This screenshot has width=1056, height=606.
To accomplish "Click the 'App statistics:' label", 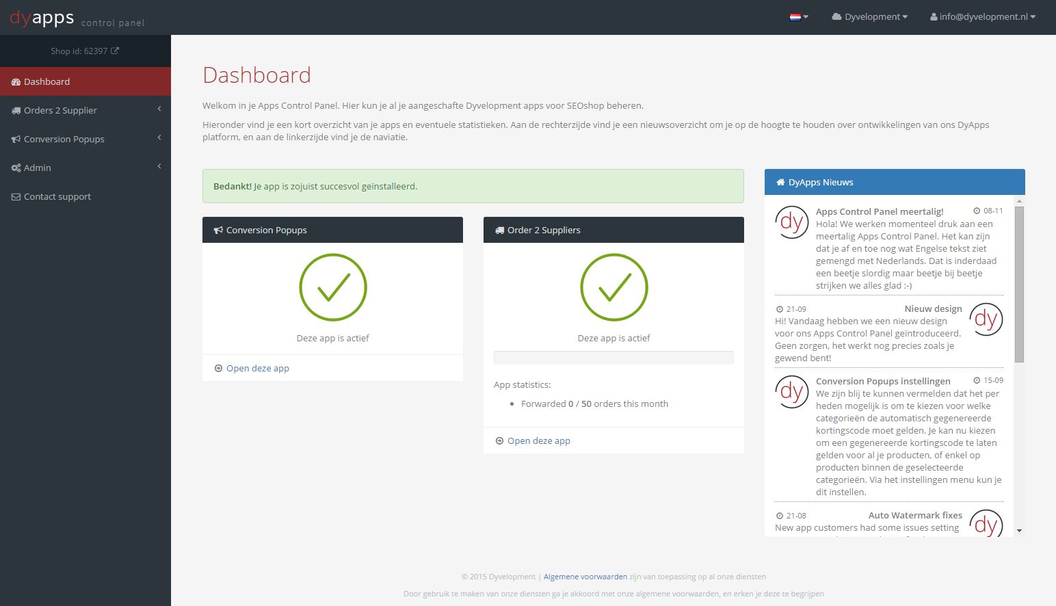I will click(x=523, y=385).
